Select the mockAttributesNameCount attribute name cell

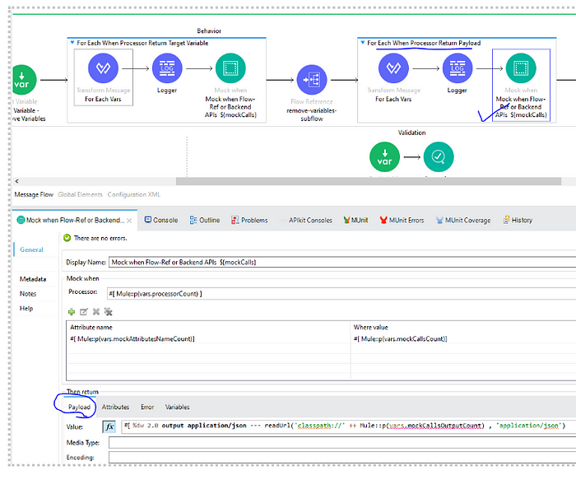(208, 339)
